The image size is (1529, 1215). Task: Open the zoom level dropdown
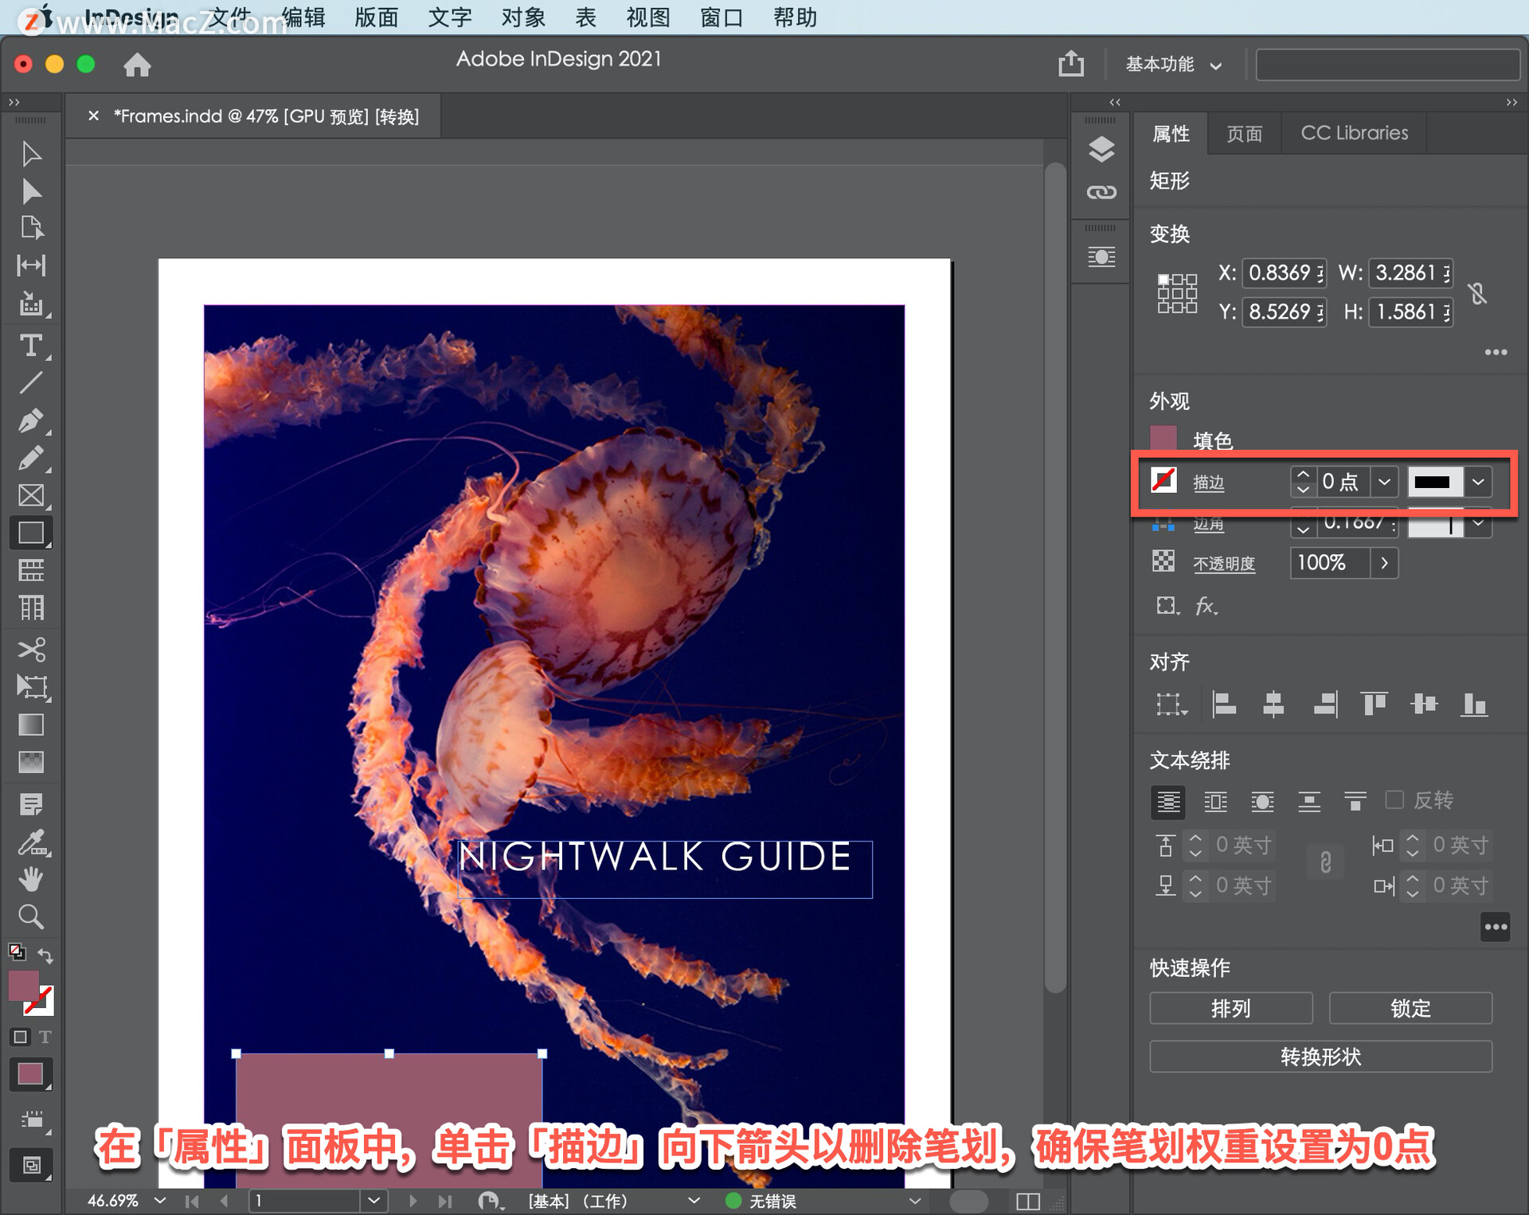(160, 1200)
